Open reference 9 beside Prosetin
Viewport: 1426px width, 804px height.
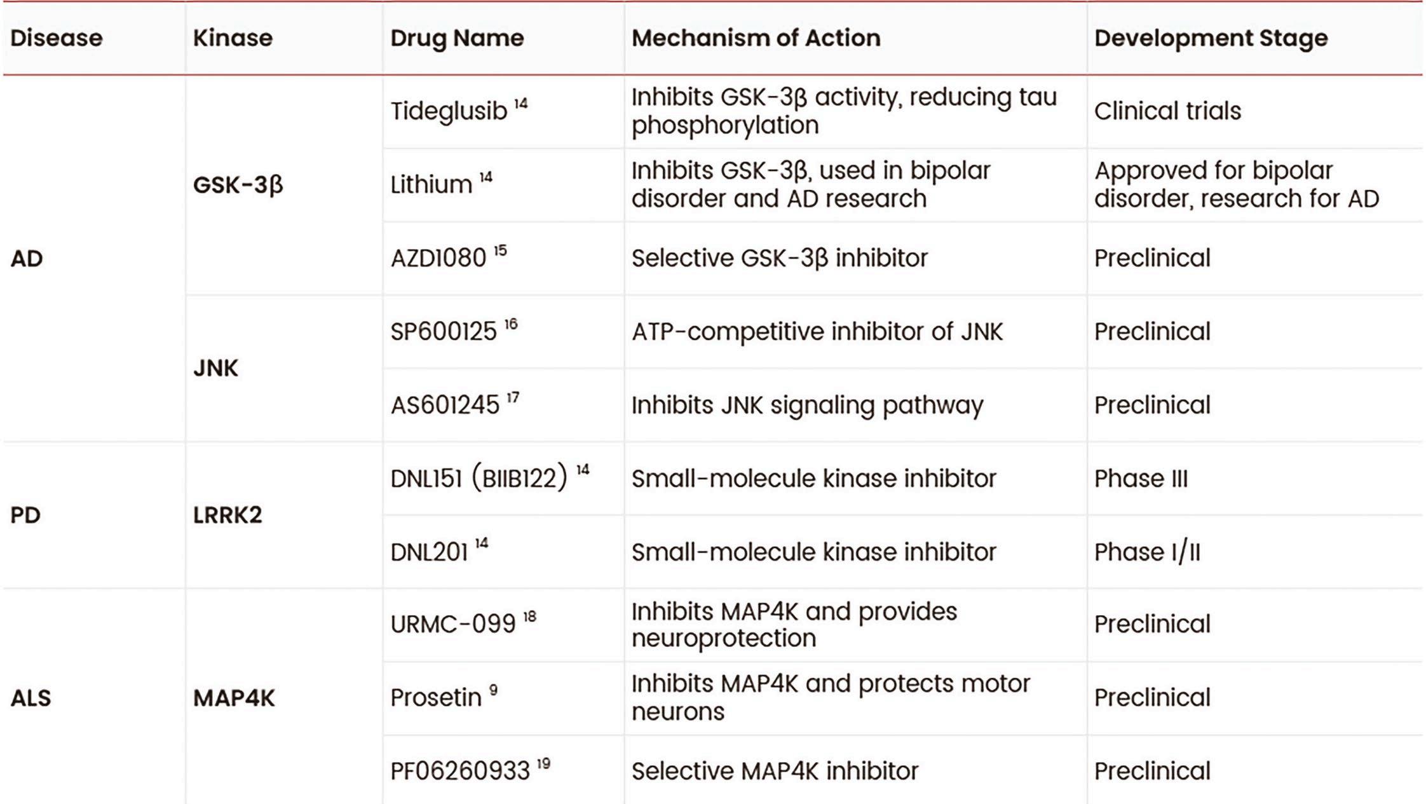(x=493, y=690)
